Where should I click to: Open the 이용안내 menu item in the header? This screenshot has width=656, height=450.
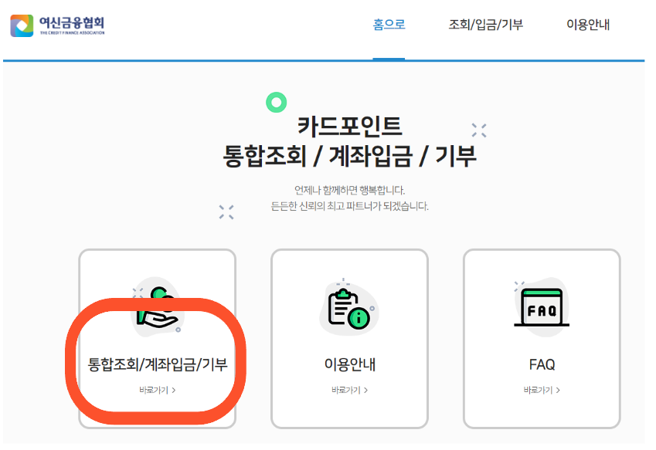click(x=586, y=25)
